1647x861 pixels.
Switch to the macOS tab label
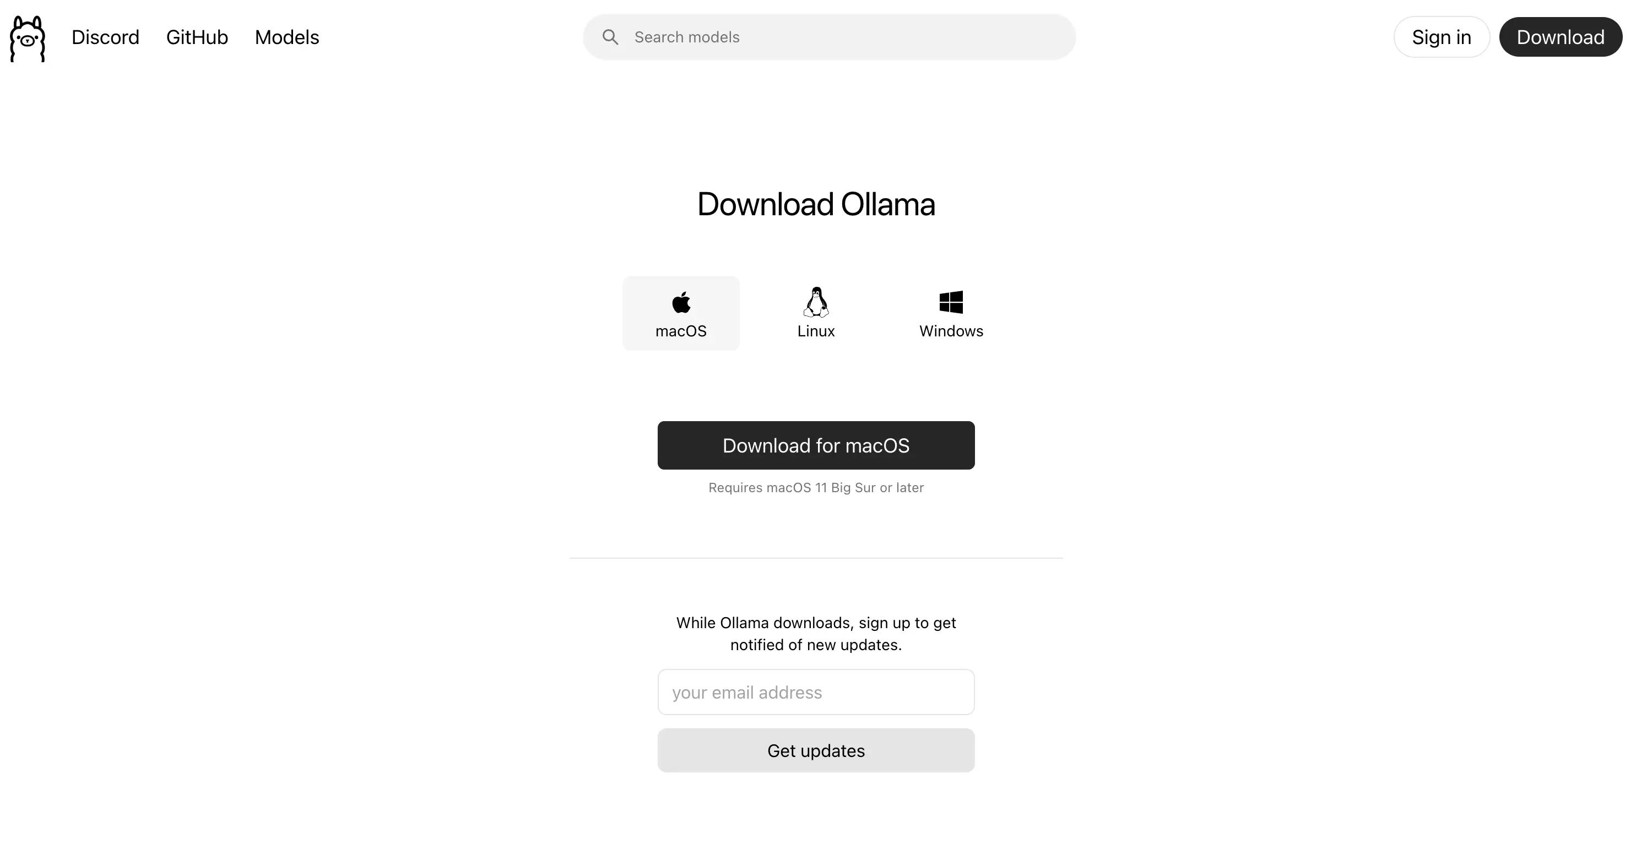coord(681,331)
